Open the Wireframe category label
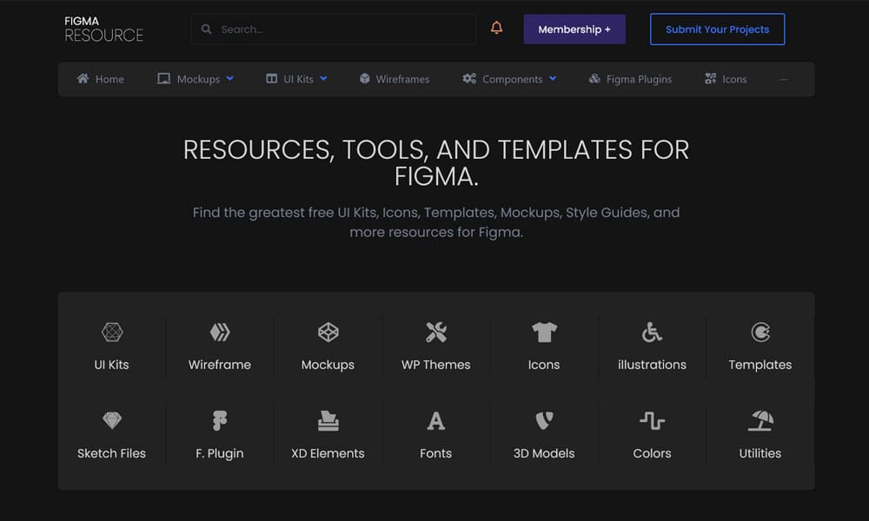This screenshot has width=869, height=521. tap(220, 365)
